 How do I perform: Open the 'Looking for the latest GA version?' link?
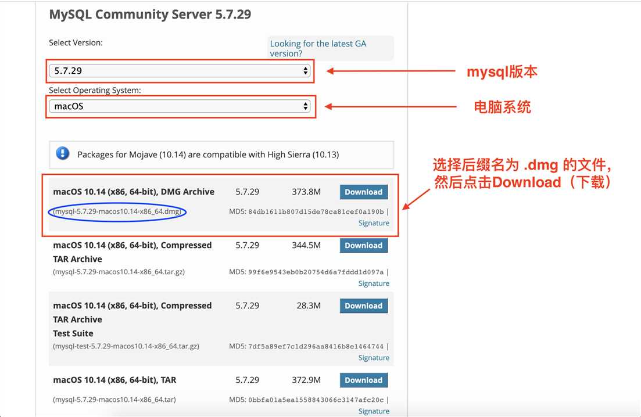coord(318,48)
